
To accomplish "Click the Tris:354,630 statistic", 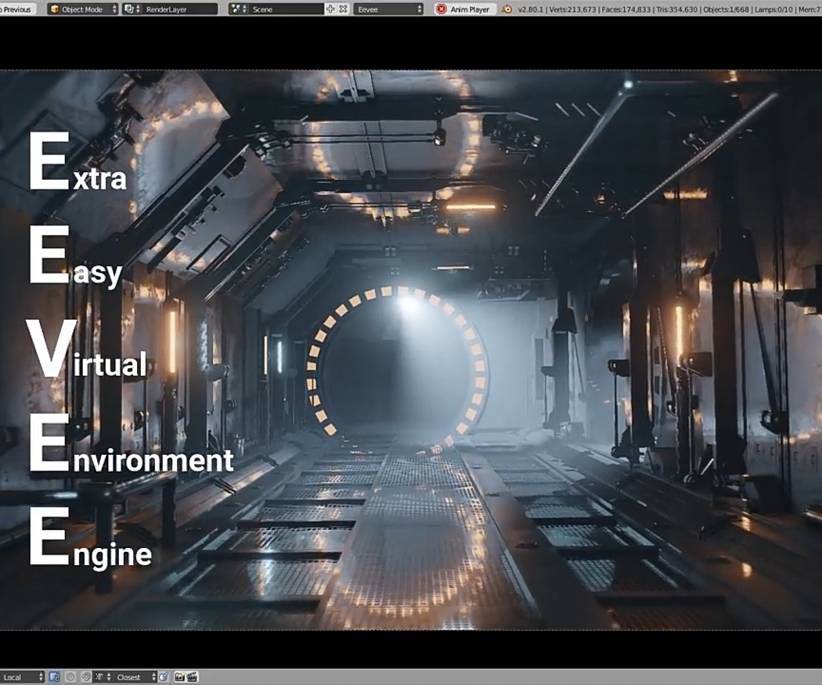I will pos(677,9).
